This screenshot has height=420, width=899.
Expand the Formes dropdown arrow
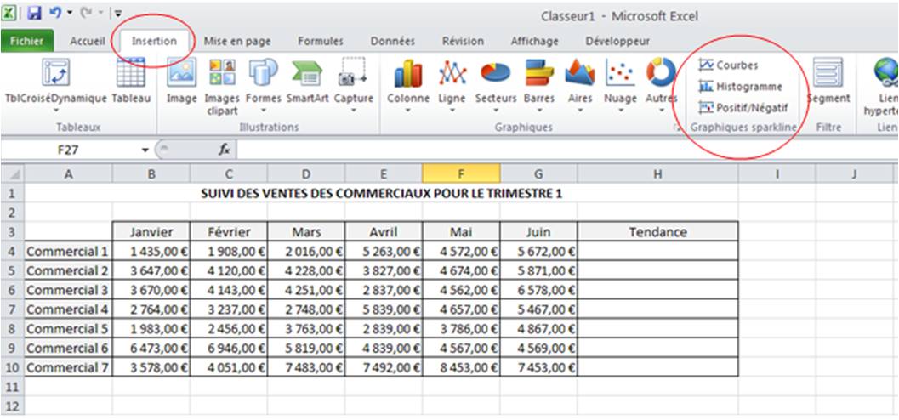[x=264, y=110]
